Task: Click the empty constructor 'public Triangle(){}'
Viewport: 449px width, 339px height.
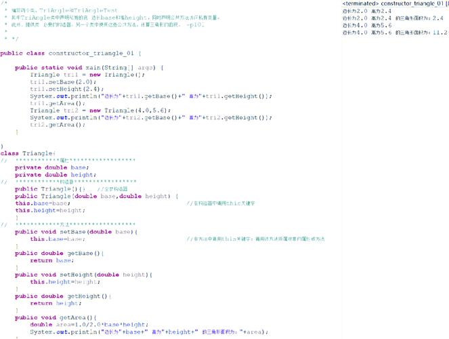Action: point(50,189)
